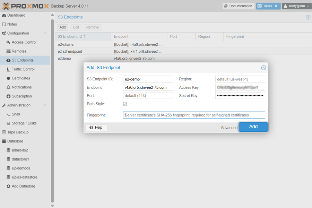Open the Shell console
Screen dimensions: 312x208
[x=16, y=114]
